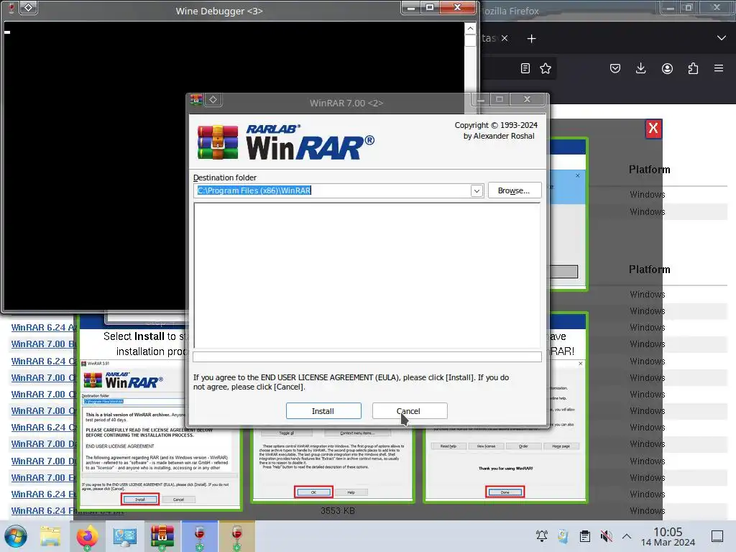Click the Destination folder label
Viewport: 736px width, 552px height.
click(x=225, y=178)
